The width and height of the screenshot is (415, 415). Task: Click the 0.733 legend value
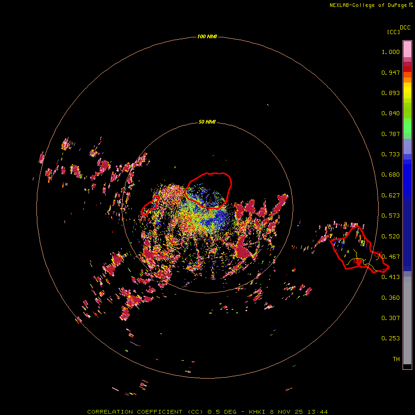point(391,154)
